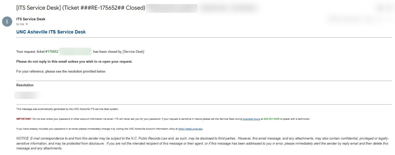Image resolution: width=395 pixels, height=155 pixels.
Task: Select the email subject line with ticket RE-175652
Action: (81, 8)
